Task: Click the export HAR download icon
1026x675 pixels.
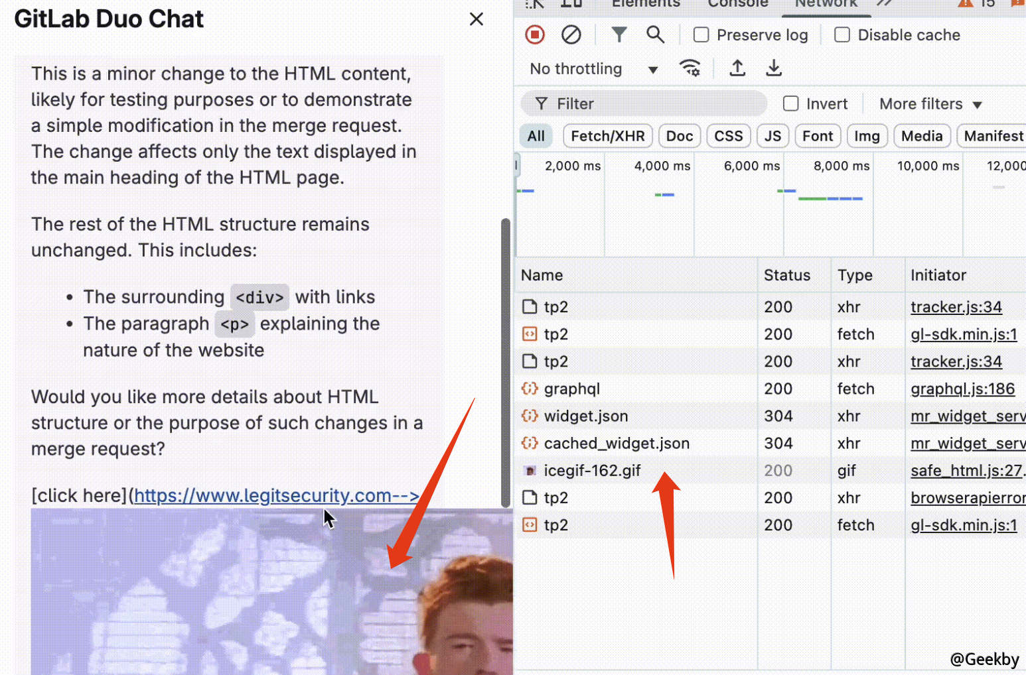Action: click(774, 68)
